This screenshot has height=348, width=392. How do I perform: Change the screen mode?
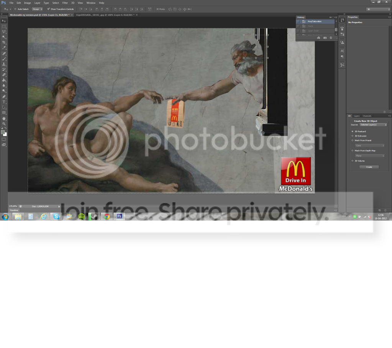coord(4,145)
